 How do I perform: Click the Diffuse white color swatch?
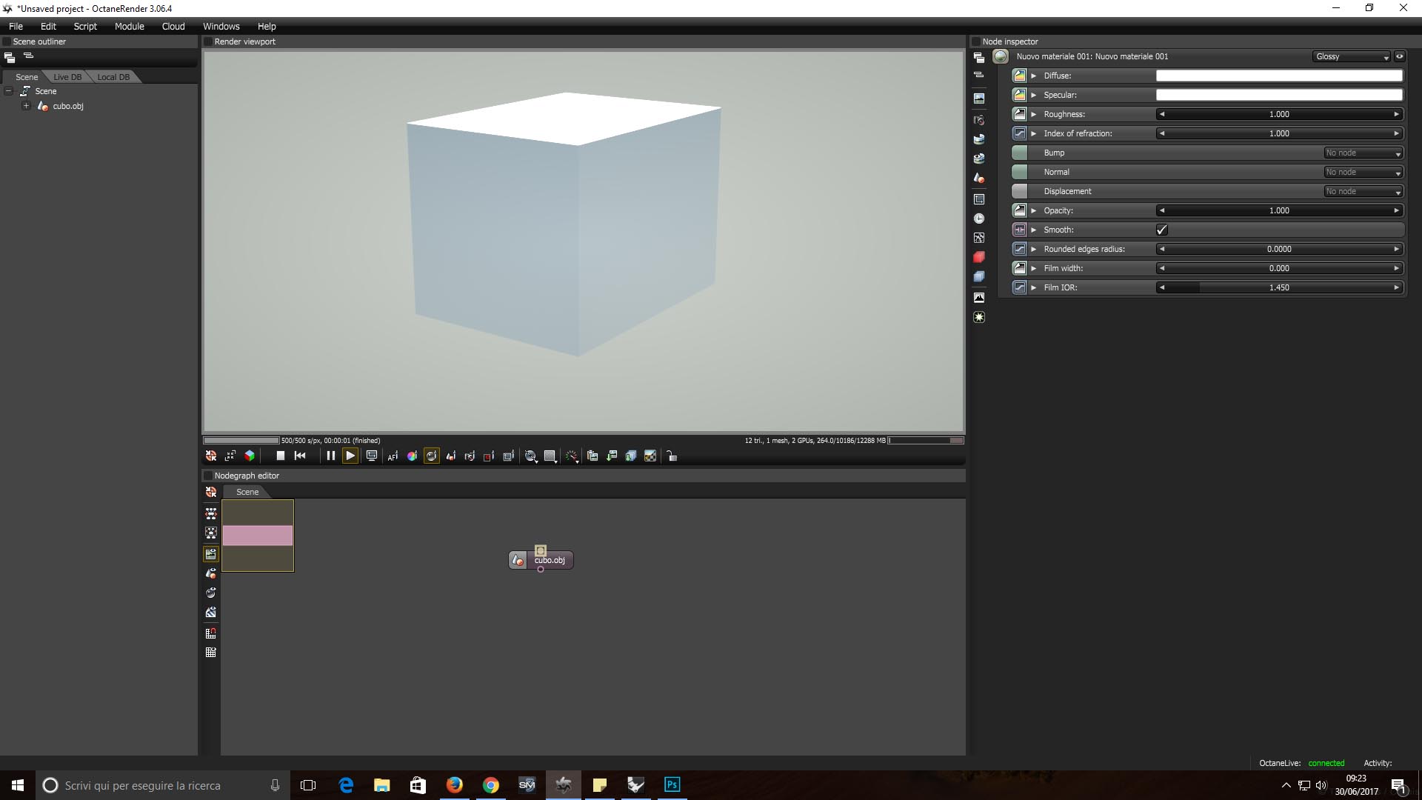pyautogui.click(x=1279, y=76)
